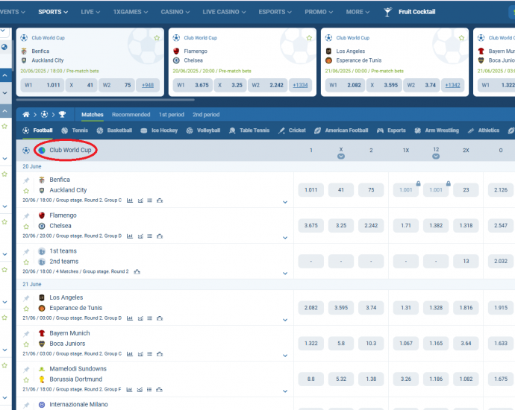Select the Ice Hockey sport icon
515x410 pixels.
click(x=144, y=130)
